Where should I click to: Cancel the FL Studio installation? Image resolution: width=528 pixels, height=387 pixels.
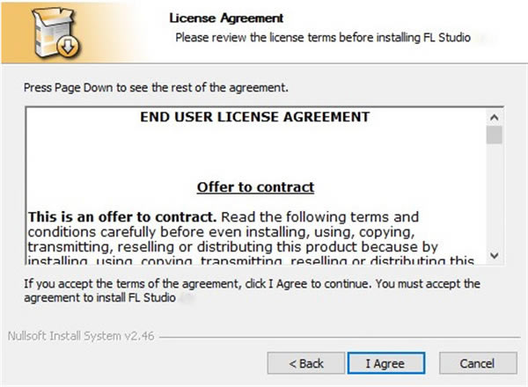point(483,362)
